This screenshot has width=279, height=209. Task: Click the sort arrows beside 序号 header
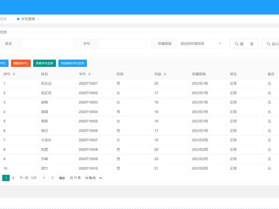point(14,74)
